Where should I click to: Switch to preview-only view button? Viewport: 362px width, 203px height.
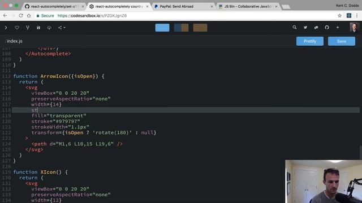coord(200,28)
